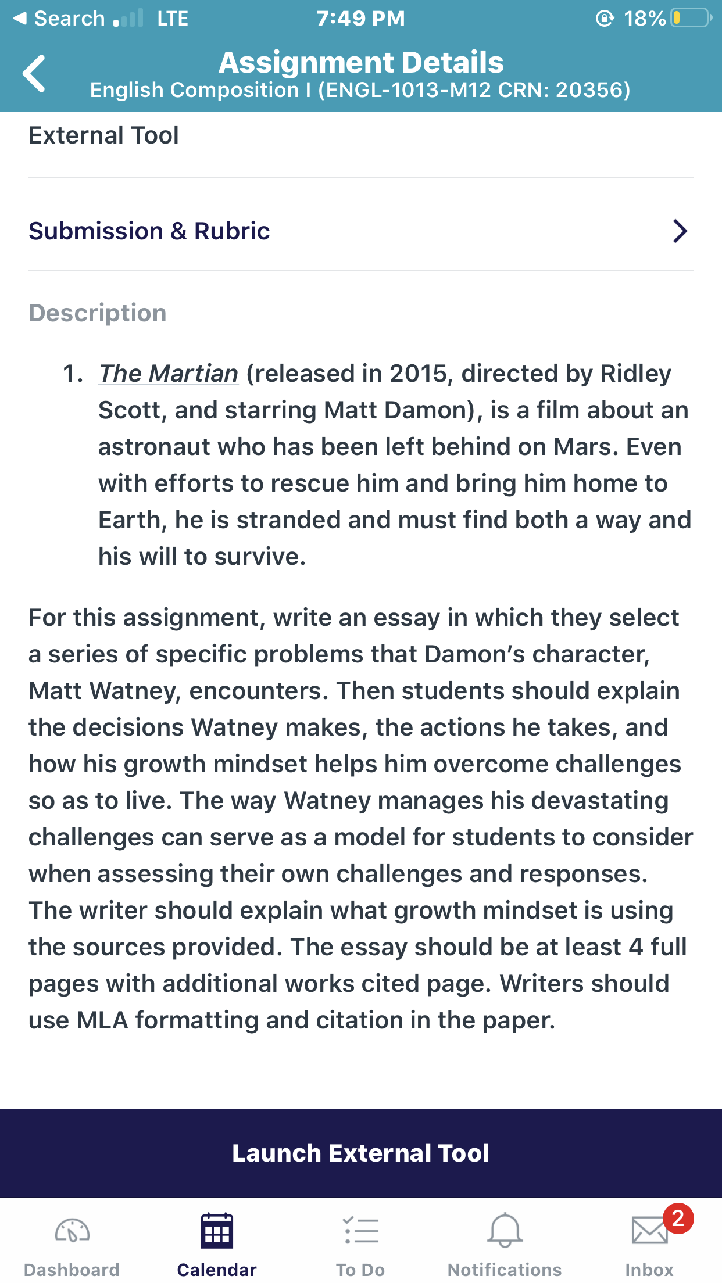The height and width of the screenshot is (1283, 722).
Task: Return to Search via status bar arrow
Action: point(20,18)
